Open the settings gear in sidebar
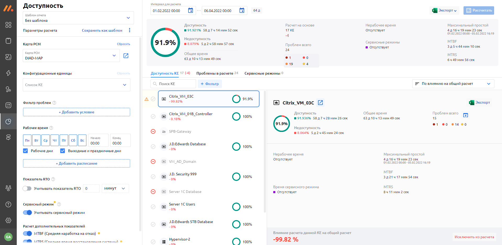502x245 pixels. [8, 220]
